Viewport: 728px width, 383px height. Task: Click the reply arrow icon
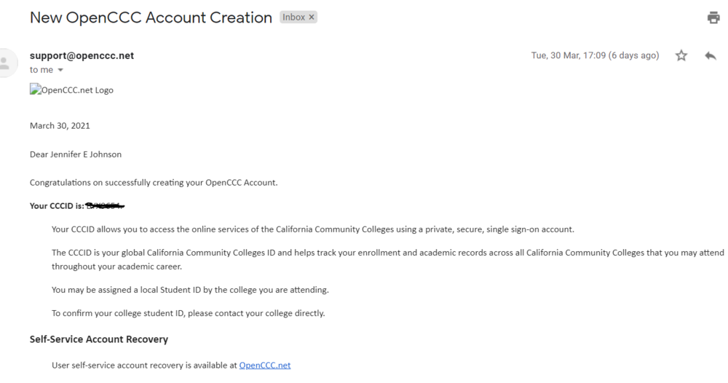click(x=711, y=56)
